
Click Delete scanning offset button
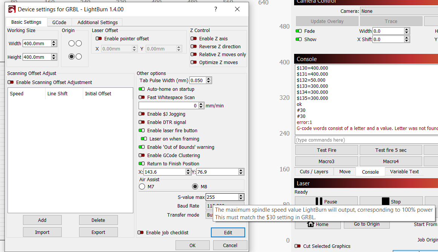(98, 220)
